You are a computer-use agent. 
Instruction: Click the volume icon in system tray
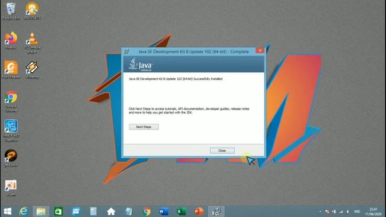pos(347,212)
